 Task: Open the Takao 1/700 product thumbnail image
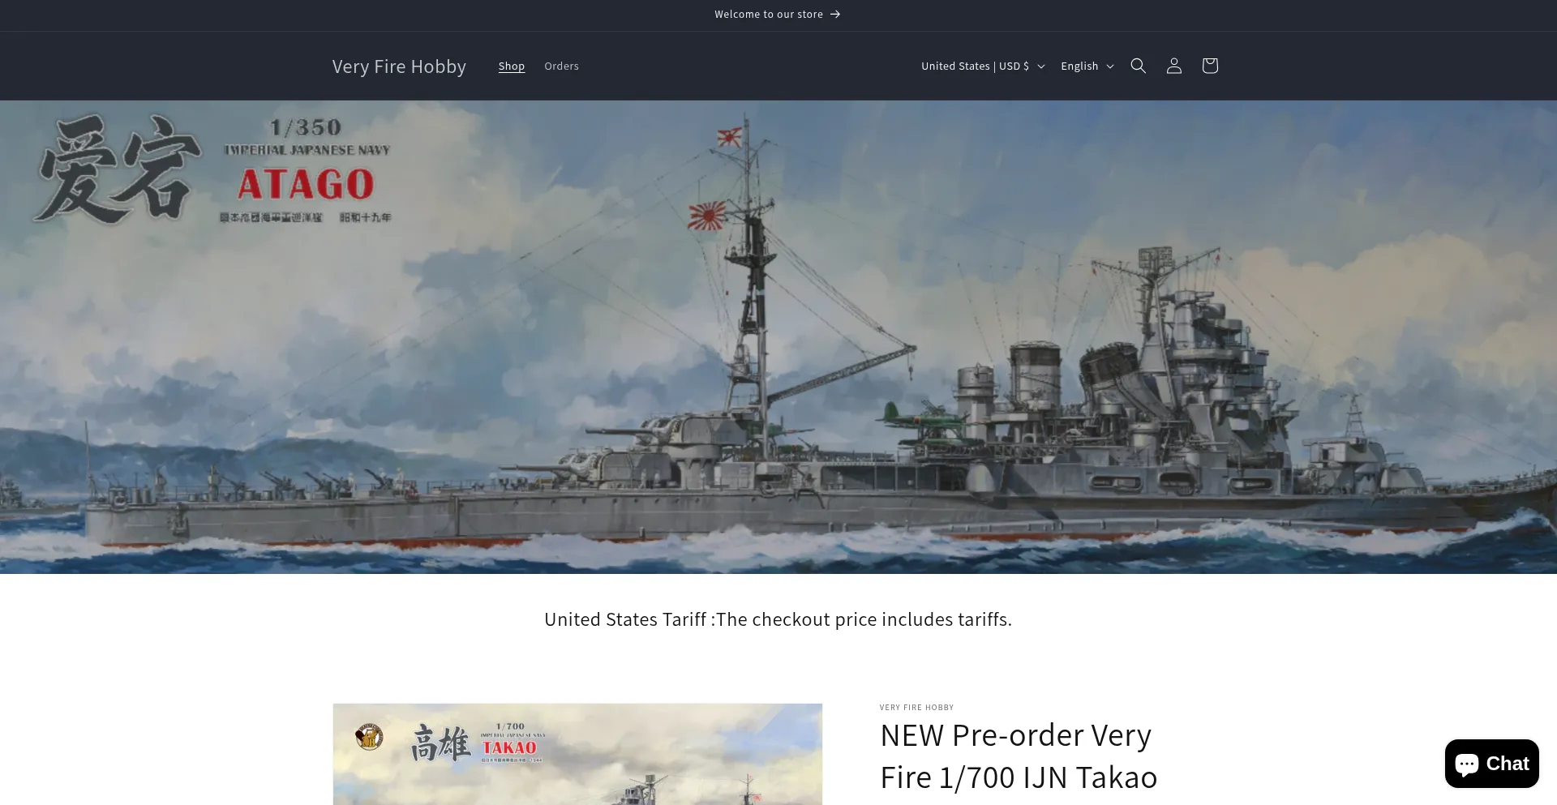577,754
